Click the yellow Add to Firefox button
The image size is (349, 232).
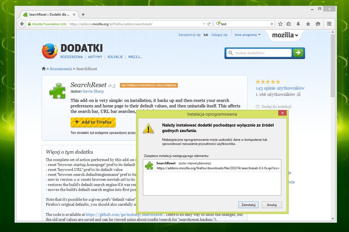(x=93, y=122)
